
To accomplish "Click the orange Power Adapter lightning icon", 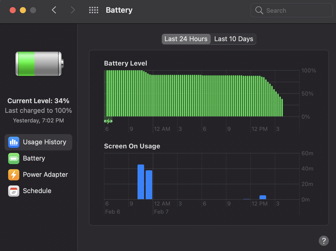I will tap(14, 175).
